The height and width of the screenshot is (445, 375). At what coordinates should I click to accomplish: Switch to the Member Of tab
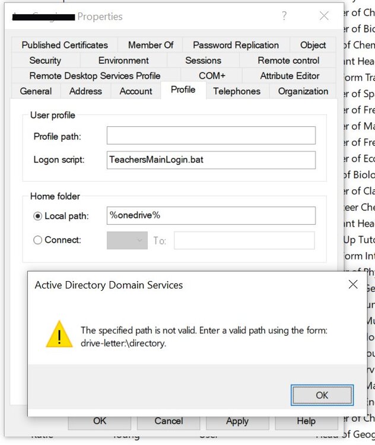pos(151,45)
